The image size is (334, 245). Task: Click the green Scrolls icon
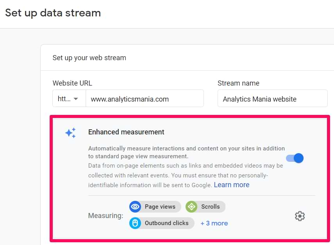click(x=191, y=207)
